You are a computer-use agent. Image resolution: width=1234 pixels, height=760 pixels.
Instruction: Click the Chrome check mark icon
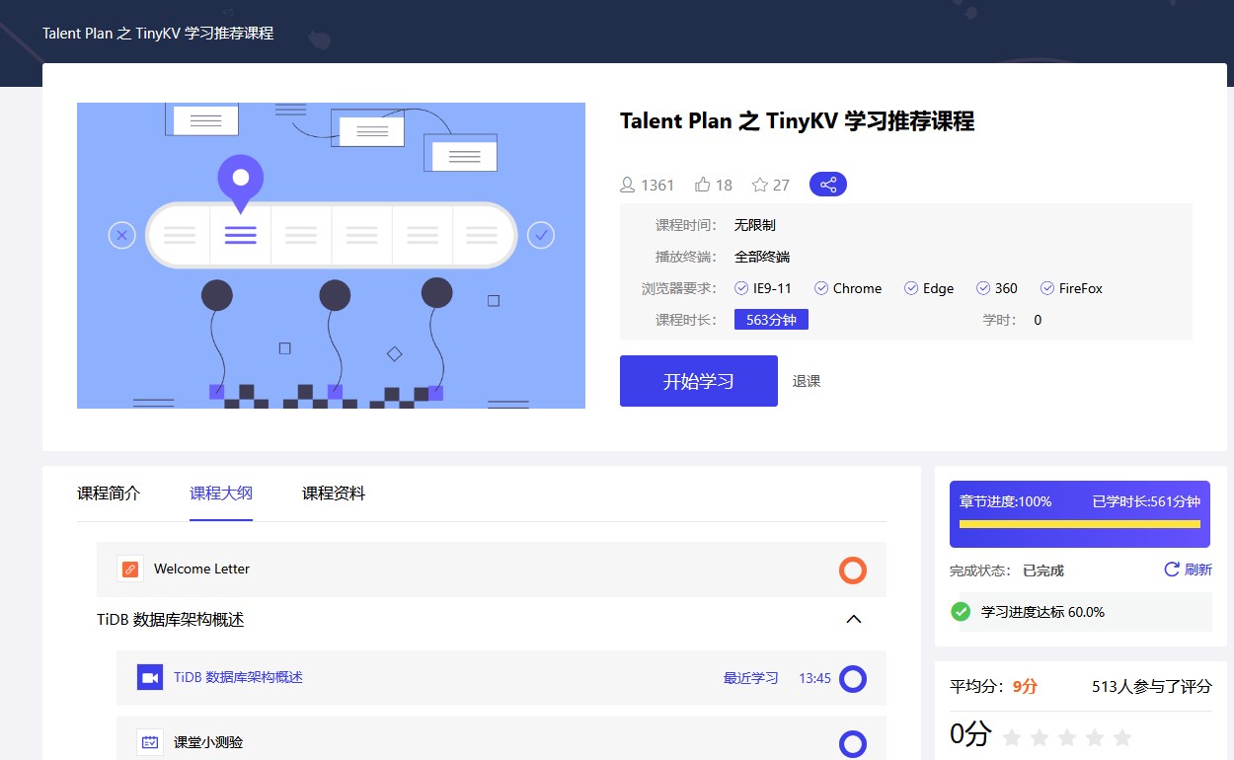click(821, 288)
